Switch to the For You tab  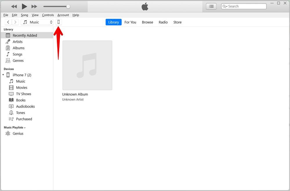tap(130, 22)
